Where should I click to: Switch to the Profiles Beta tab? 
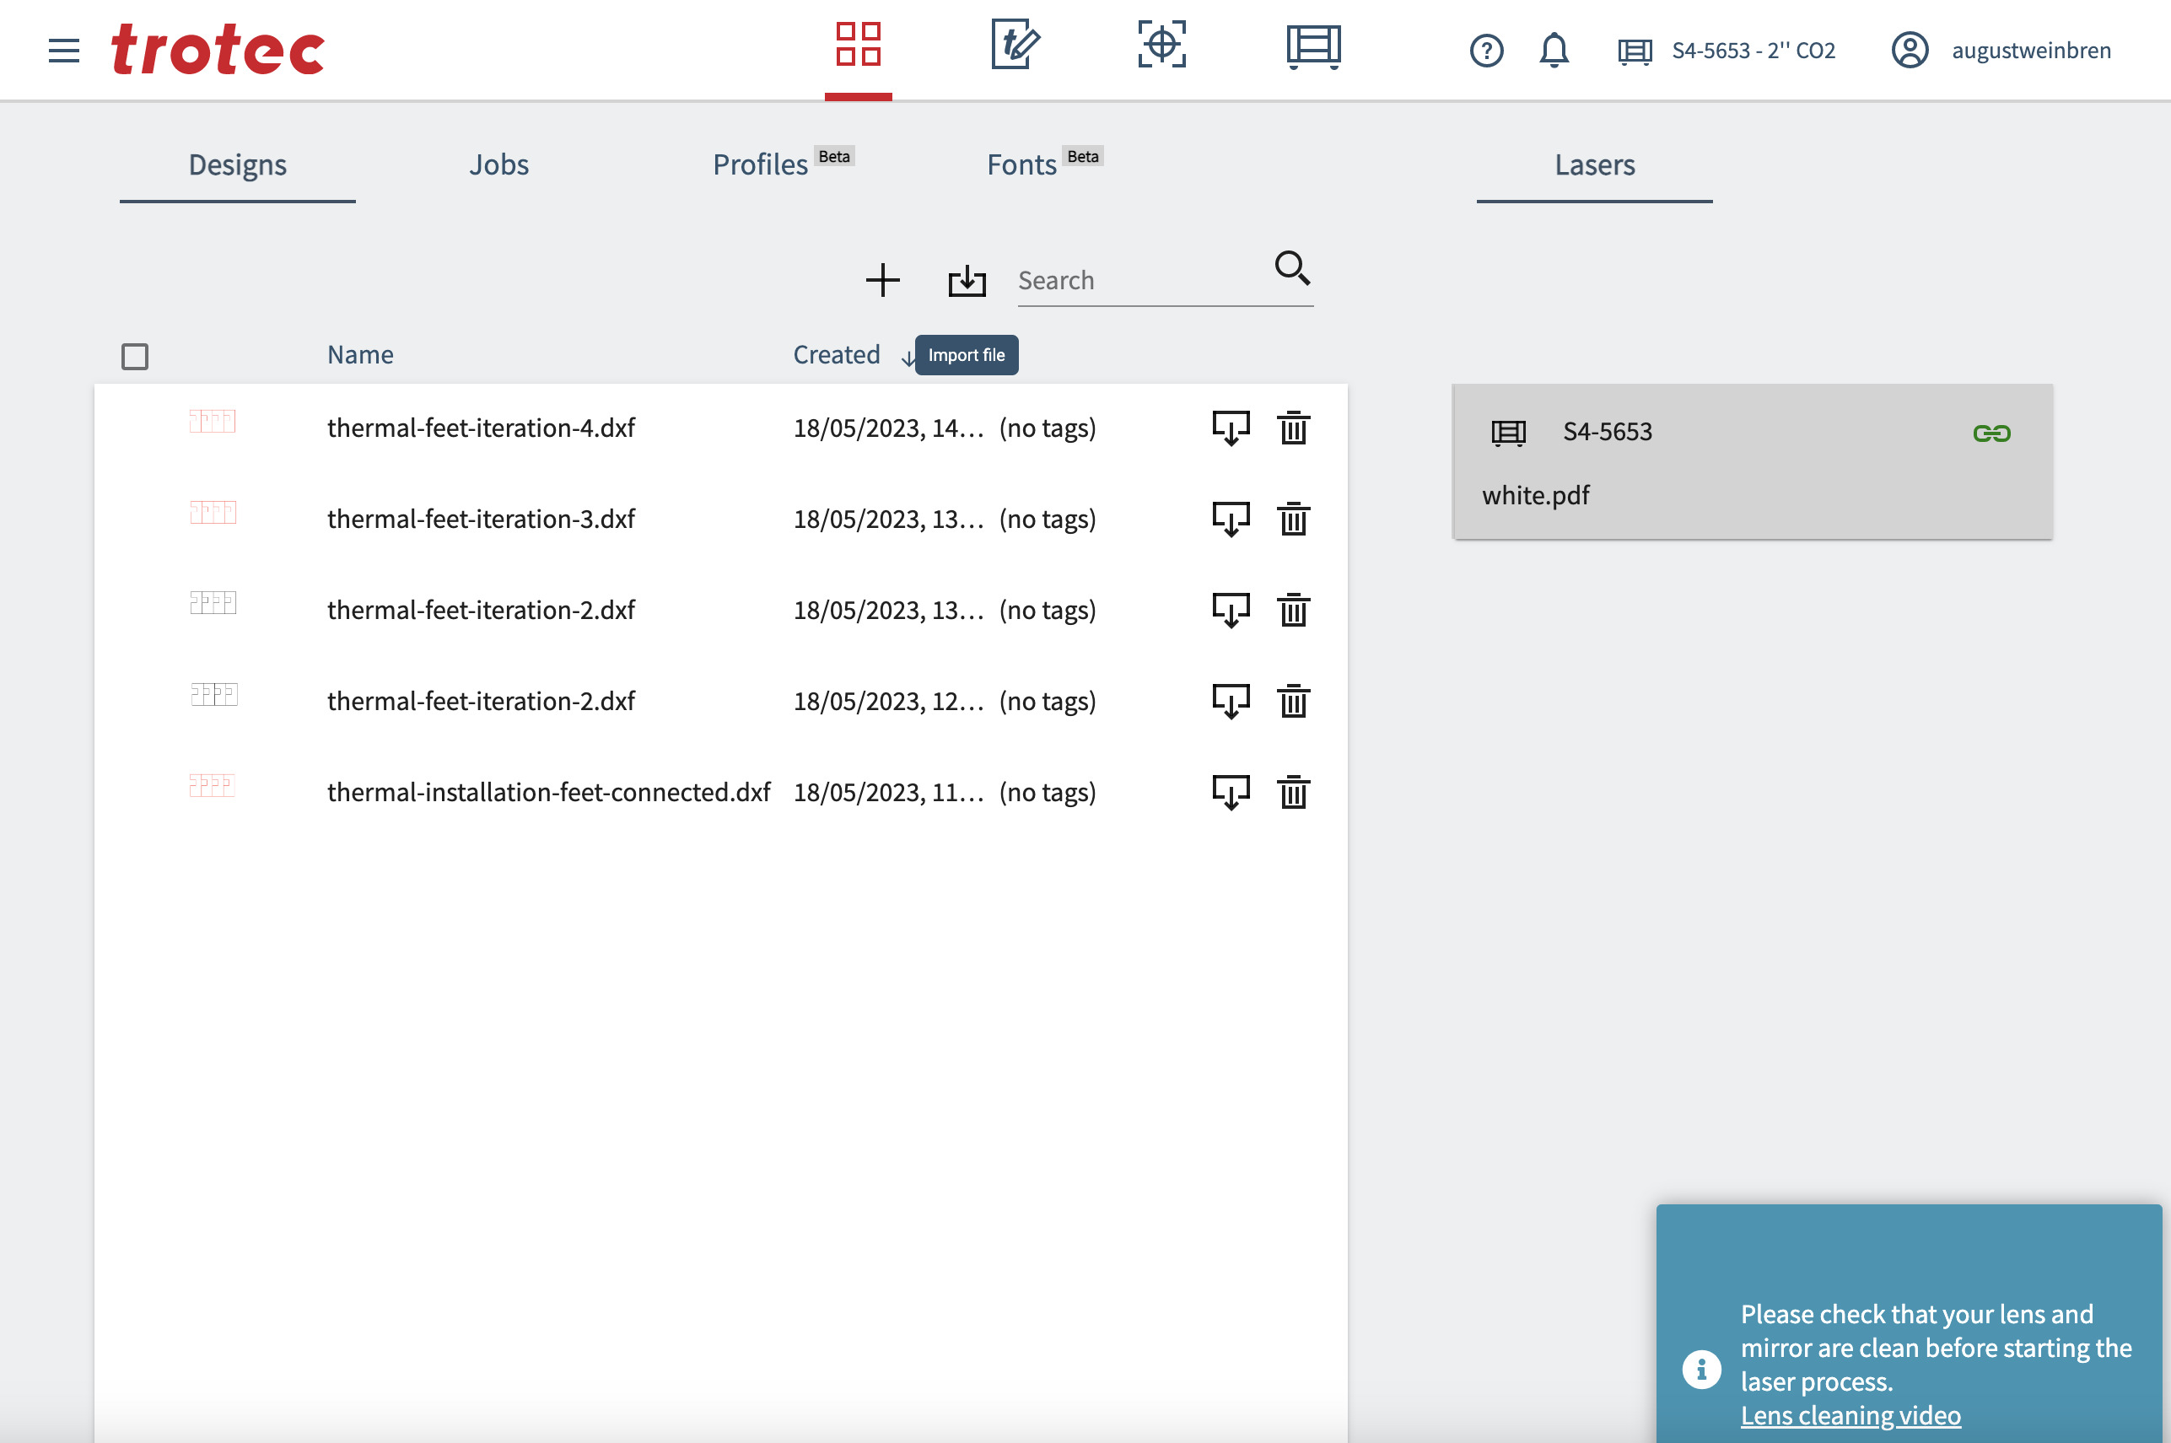click(760, 164)
